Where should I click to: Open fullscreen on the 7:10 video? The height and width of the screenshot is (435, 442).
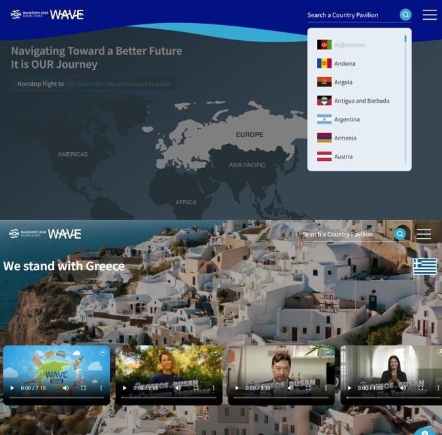tap(84, 388)
